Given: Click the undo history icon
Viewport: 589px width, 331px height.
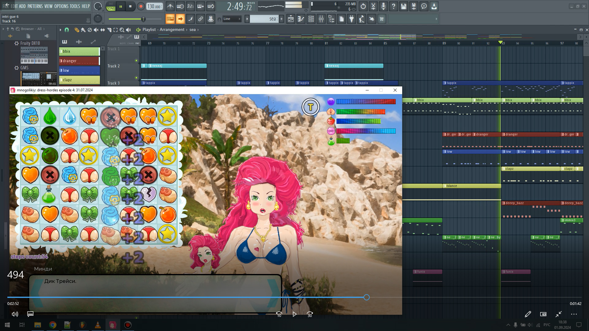Looking at the screenshot, I should click(x=363, y=6).
